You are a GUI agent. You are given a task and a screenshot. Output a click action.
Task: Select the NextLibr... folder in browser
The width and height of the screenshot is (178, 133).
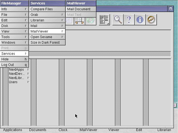click(16, 78)
